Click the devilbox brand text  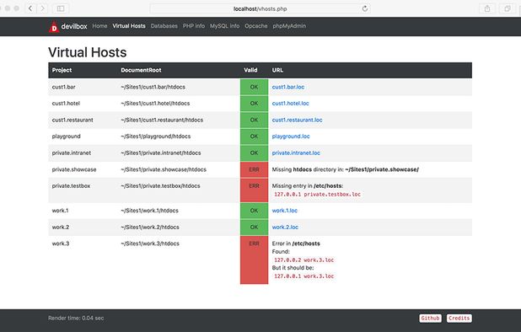coord(74,26)
